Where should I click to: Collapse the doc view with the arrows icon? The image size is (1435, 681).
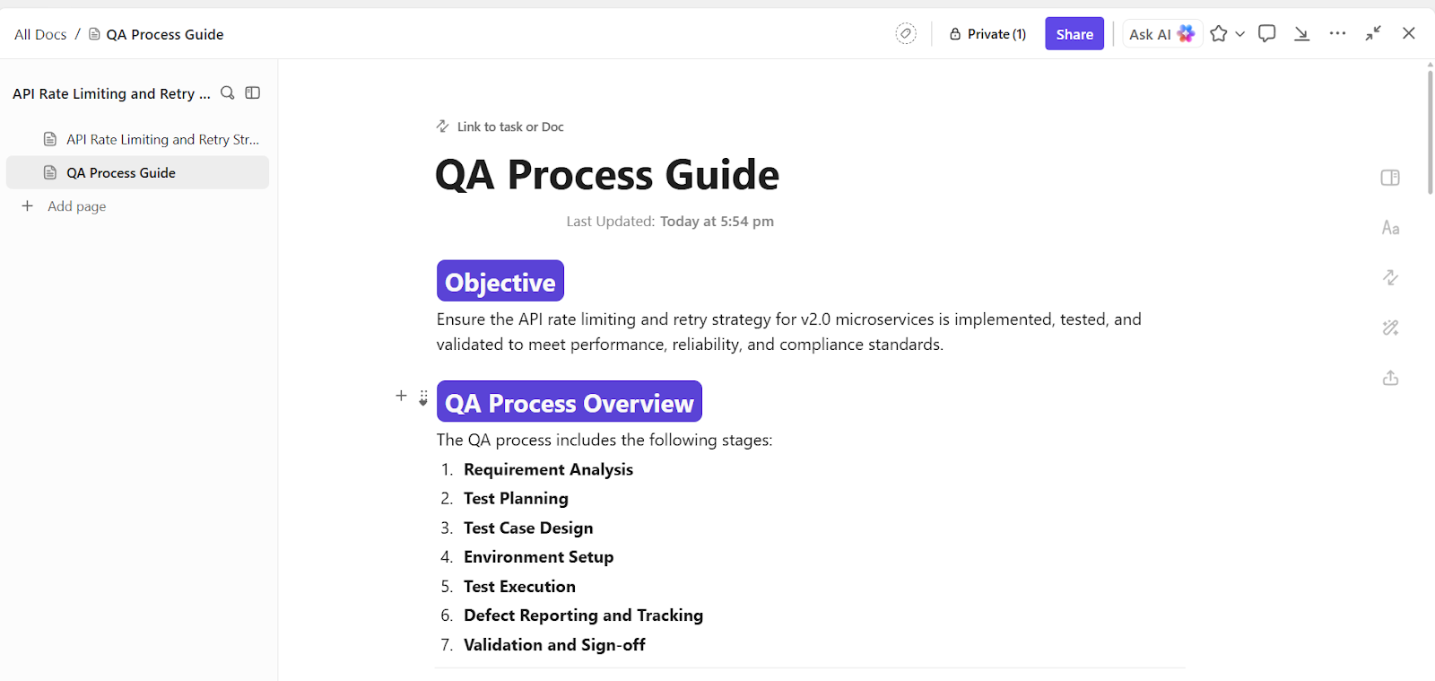pos(1373,34)
